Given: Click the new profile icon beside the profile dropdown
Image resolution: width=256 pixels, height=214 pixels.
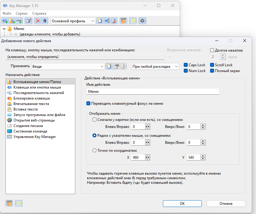Looking at the screenshot, I should pos(100,21).
